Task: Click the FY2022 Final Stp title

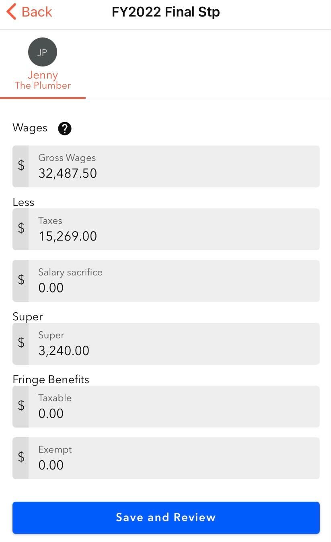Action: tap(166, 12)
